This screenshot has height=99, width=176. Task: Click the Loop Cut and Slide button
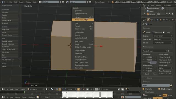10,50
